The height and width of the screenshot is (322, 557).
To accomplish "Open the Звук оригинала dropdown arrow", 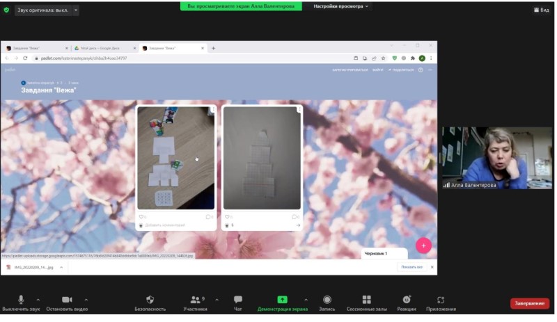I will pos(75,10).
